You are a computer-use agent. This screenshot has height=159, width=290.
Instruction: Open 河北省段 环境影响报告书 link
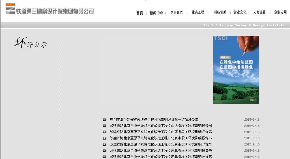161,151
